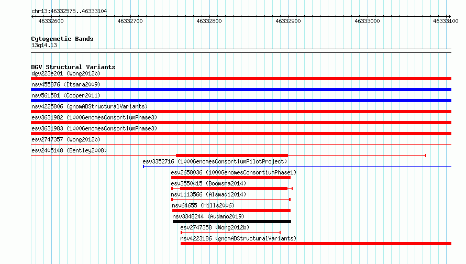The image size is (466, 264).
Task: Open the nsv3348244 (Audano2019) label
Action: click(208, 216)
